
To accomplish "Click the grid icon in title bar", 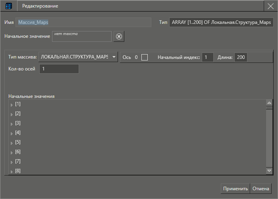I will 8,6.
